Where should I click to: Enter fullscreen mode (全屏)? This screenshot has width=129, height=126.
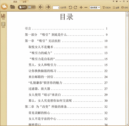(116, 8)
